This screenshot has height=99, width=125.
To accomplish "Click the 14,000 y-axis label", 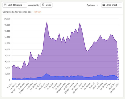I will [x=7, y=37].
